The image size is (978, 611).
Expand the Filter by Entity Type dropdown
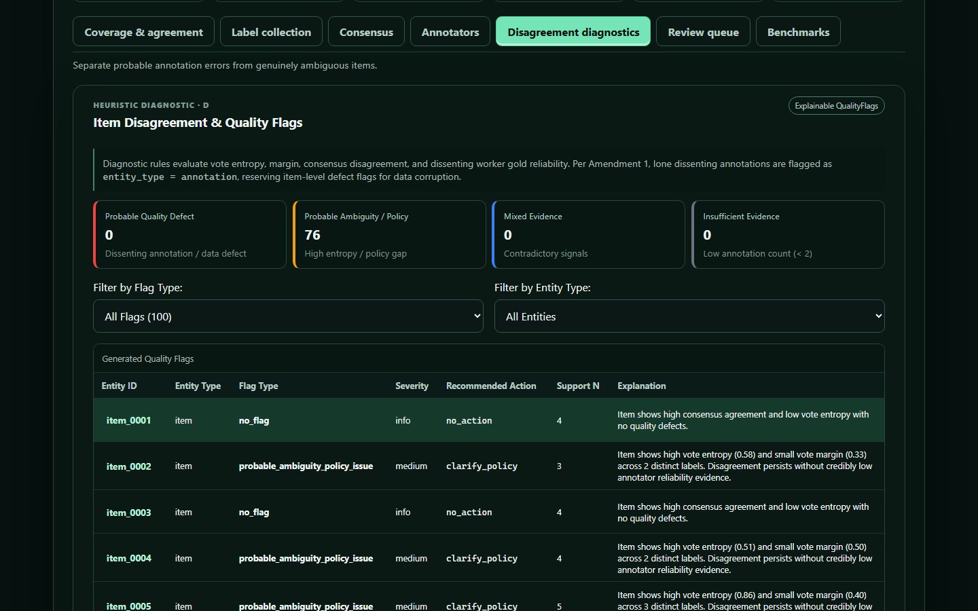[689, 316]
